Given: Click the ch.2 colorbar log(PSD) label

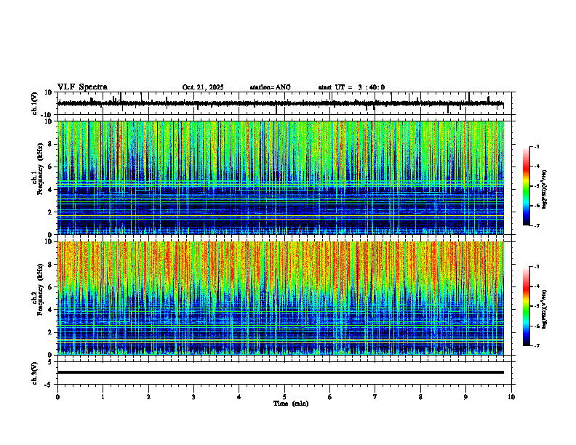Looking at the screenshot, I should [545, 309].
